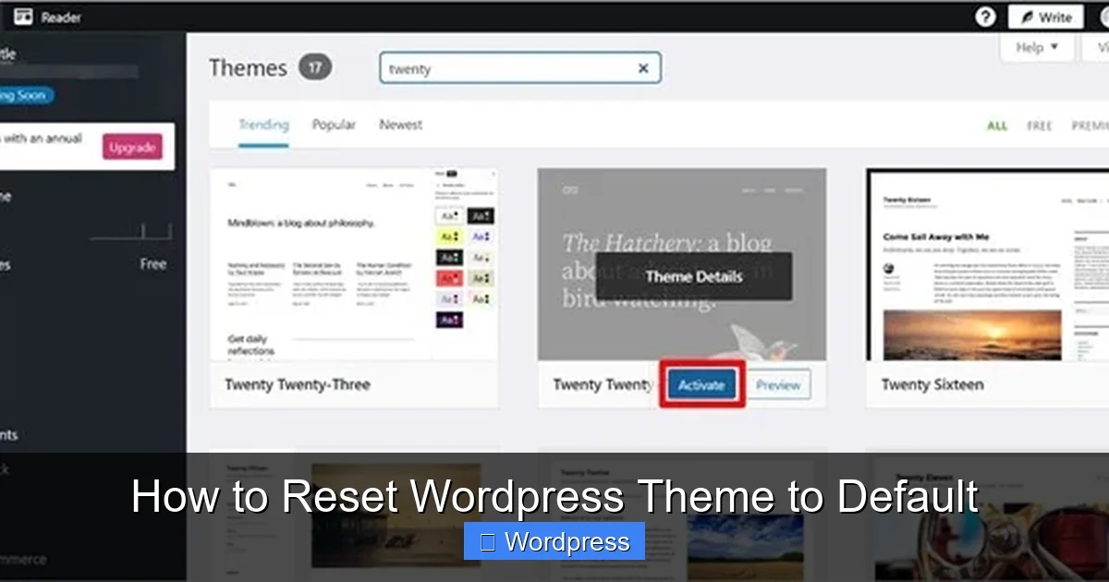Switch to the Popular tab

pos(334,125)
